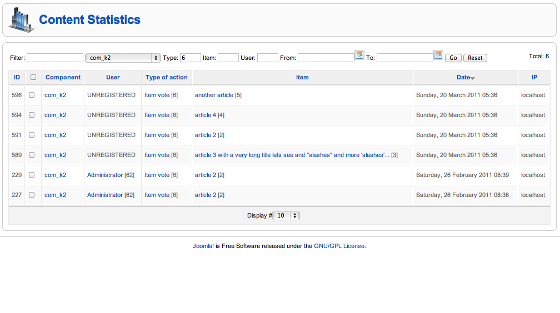Expand the Display # count dropdown
560x313 pixels.
pos(286,215)
